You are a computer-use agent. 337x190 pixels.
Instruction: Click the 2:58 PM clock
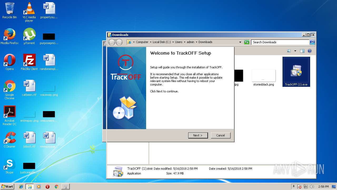click(323, 187)
